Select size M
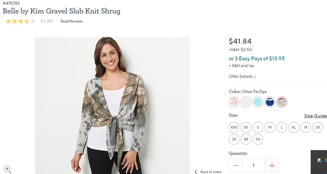This screenshot has height=174, width=327. pyautogui.click(x=270, y=127)
